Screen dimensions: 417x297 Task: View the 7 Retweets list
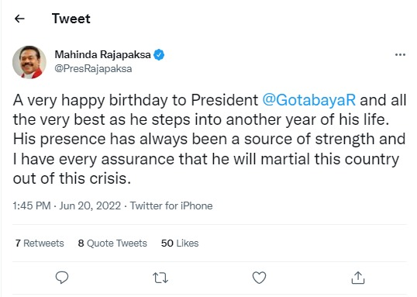pos(40,243)
